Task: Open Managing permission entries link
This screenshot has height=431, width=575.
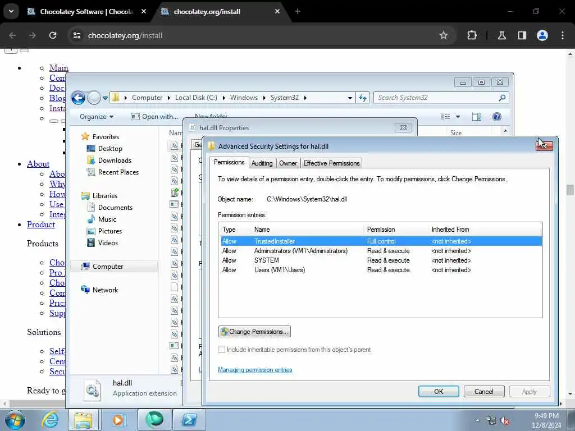Action: pyautogui.click(x=255, y=370)
